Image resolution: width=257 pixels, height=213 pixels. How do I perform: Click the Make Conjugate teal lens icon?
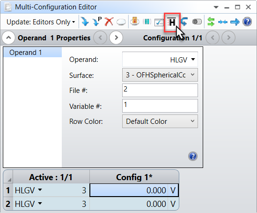pyautogui.click(x=147, y=22)
